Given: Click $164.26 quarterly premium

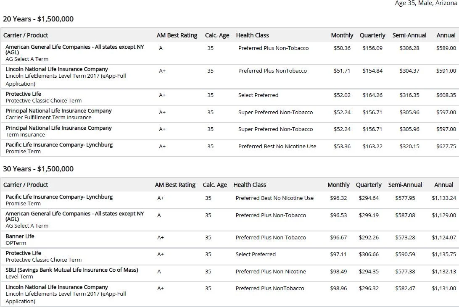Looking at the screenshot, I should pos(372,95).
